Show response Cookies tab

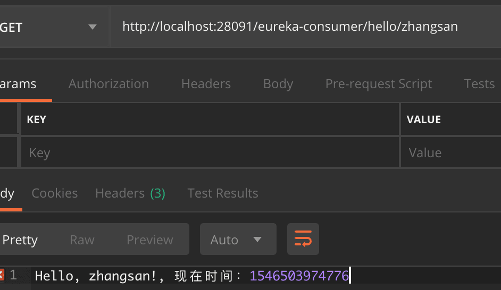tap(55, 193)
